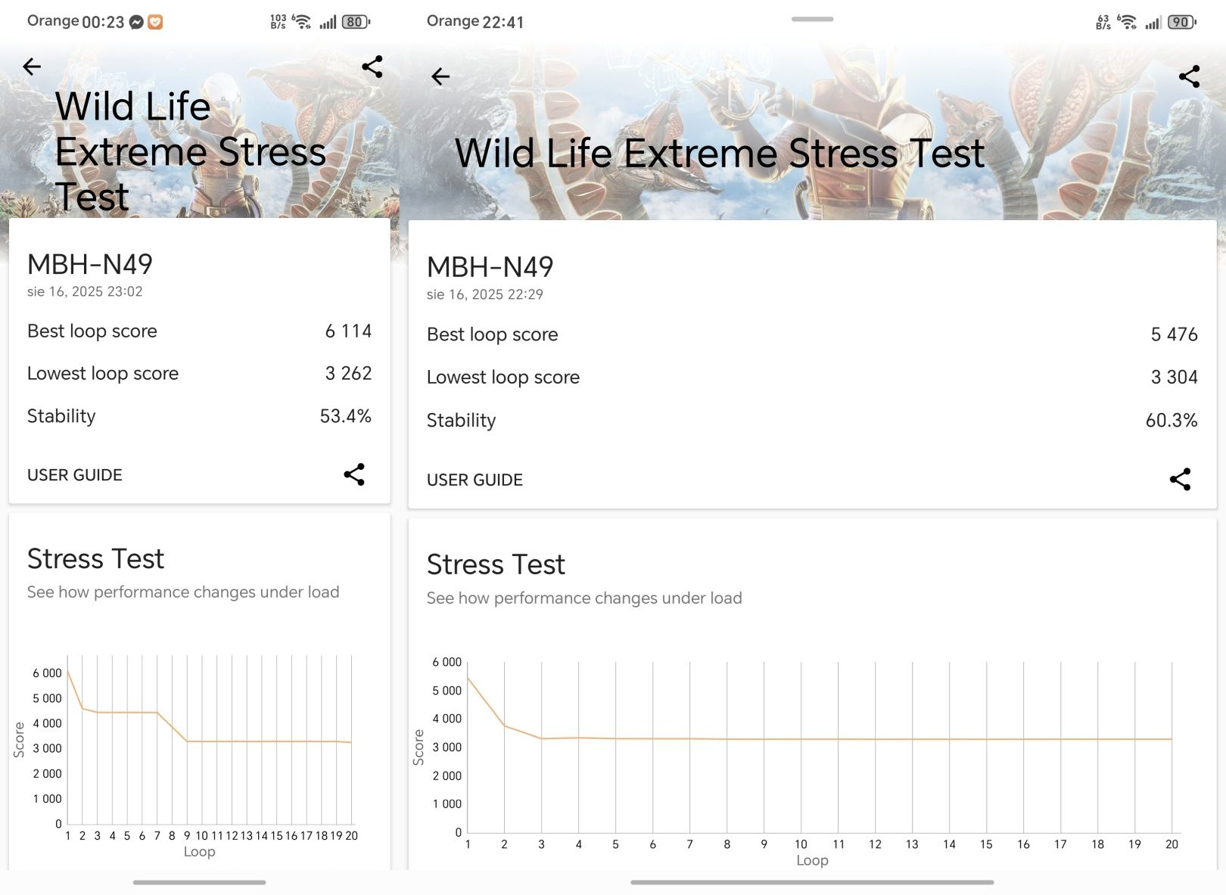This screenshot has width=1226, height=895.
Task: Tap the signal bars beside the 90 battery
Action: pos(1153,23)
